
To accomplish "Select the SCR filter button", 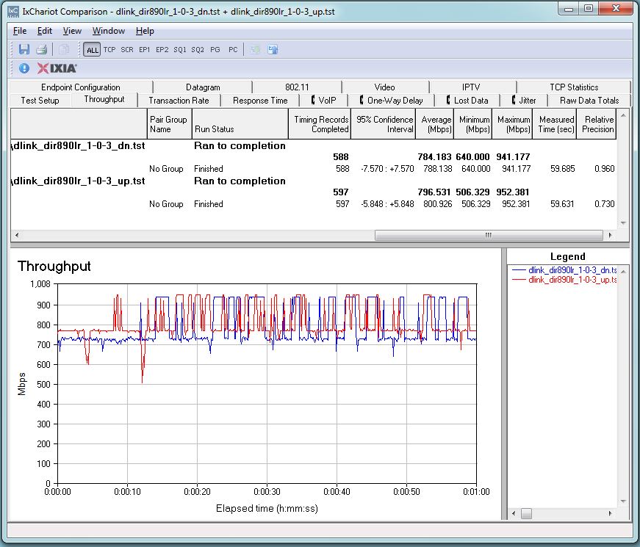I will click(127, 50).
